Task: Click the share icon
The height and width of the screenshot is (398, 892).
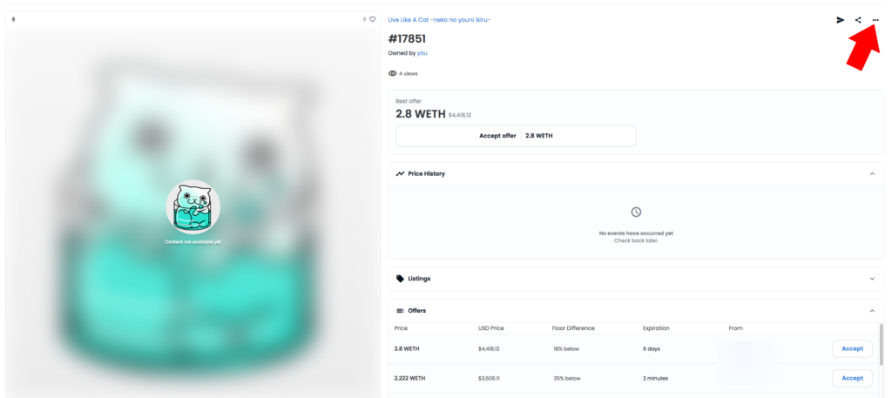Action: 858,20
